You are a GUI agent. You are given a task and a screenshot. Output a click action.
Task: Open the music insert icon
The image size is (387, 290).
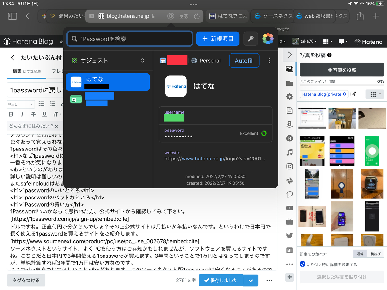(289, 152)
